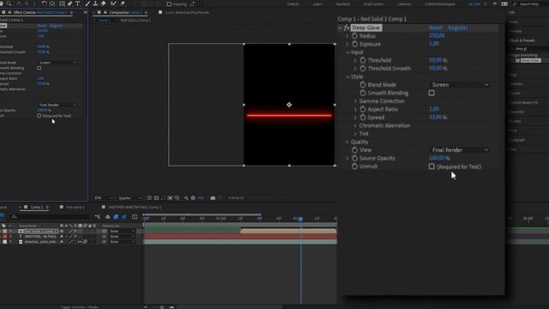Click the Smooth Blending stopwatch icon
This screenshot has width=549, height=309.
tap(363, 93)
